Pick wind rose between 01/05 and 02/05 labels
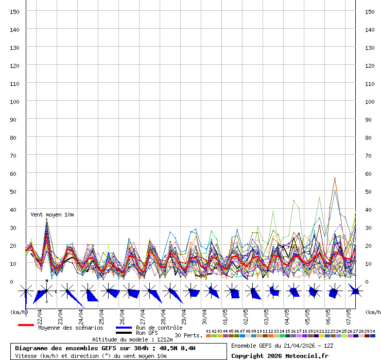Viewport: 381px width, 360px height. pos(232,292)
